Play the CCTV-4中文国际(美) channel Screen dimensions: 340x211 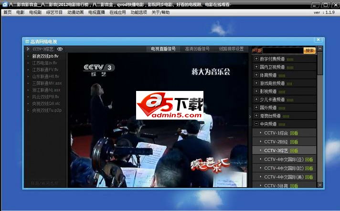284,177
